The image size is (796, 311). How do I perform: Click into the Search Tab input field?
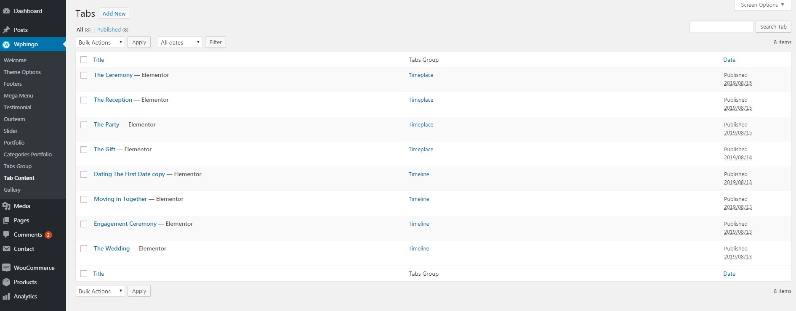721,26
